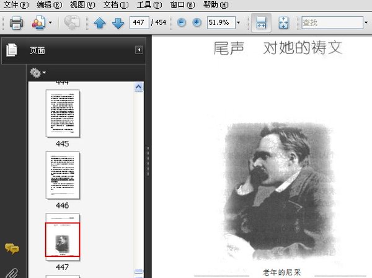Expand the collaborate icon dropdown arrow
This screenshot has height=278, width=372.
point(50,23)
